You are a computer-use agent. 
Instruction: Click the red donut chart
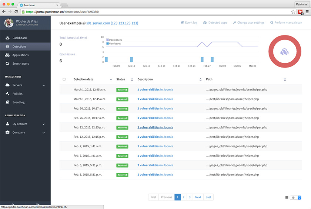point(284,51)
